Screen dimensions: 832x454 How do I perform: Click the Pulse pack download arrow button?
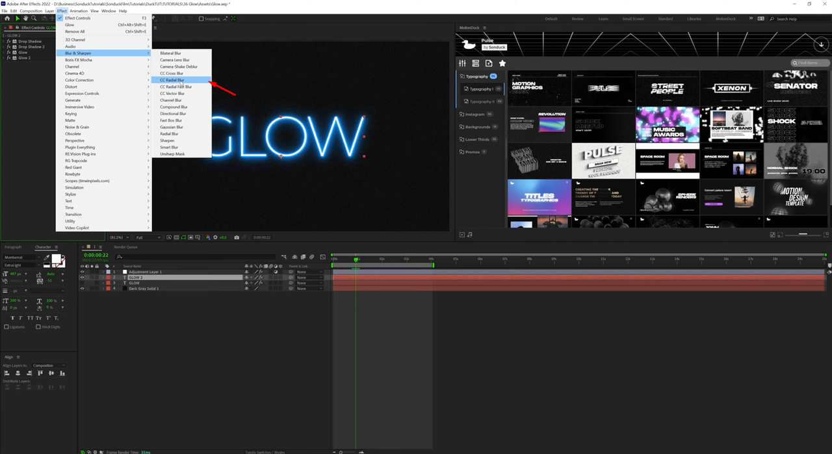[821, 45]
